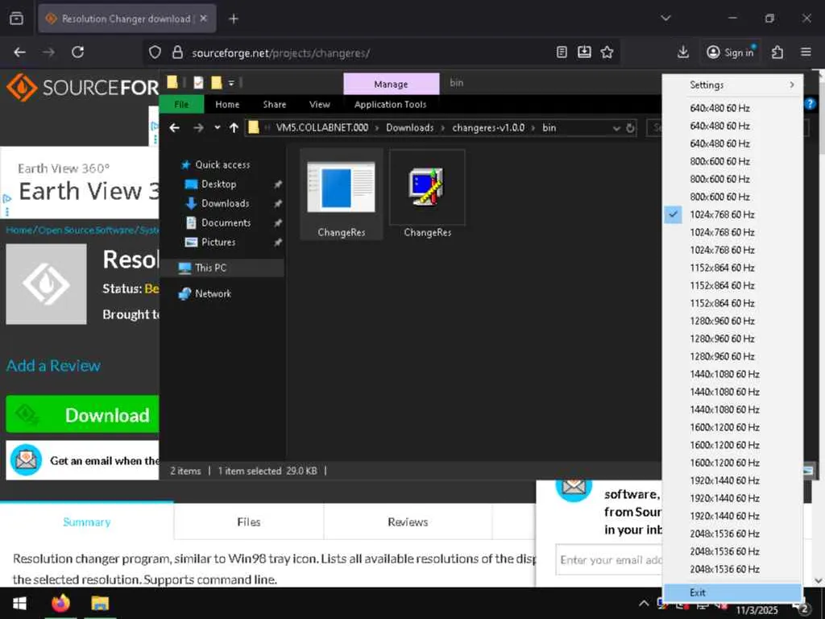Open the taskbar clock showing 11/3/2025
This screenshot has width=825, height=619.
[x=757, y=609]
